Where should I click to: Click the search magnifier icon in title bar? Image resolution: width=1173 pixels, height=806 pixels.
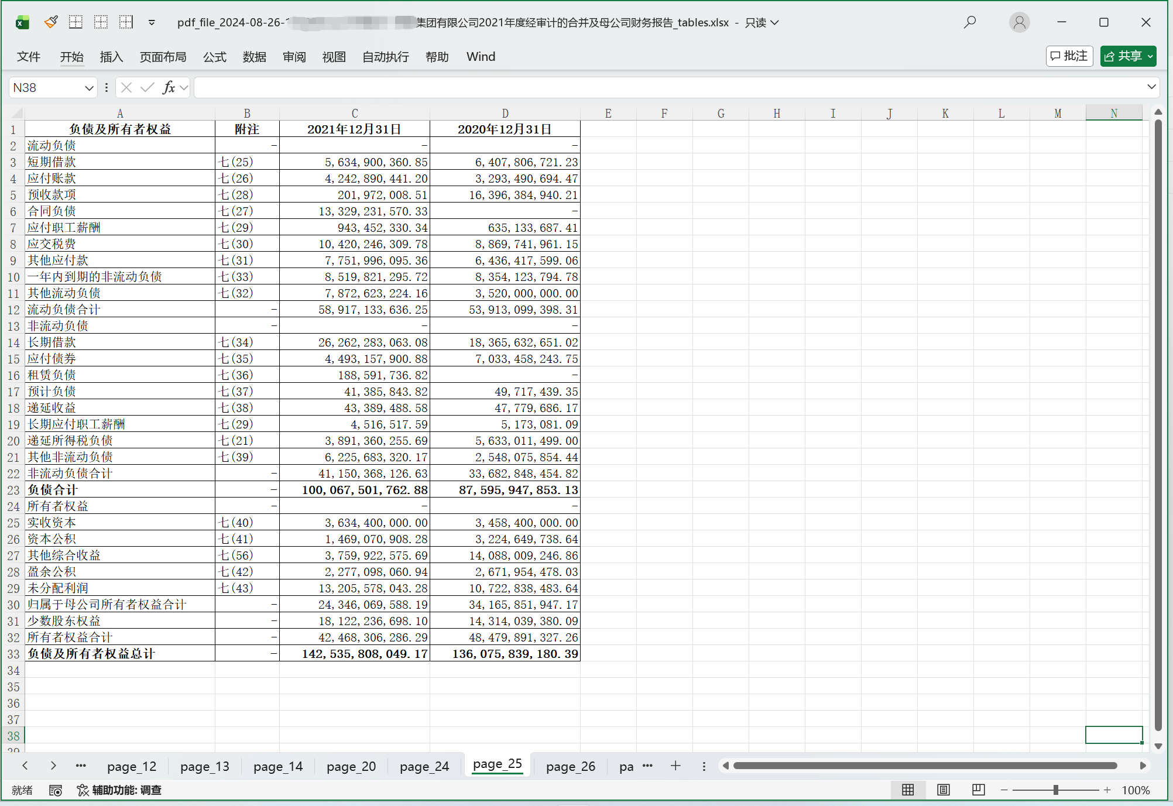970,22
